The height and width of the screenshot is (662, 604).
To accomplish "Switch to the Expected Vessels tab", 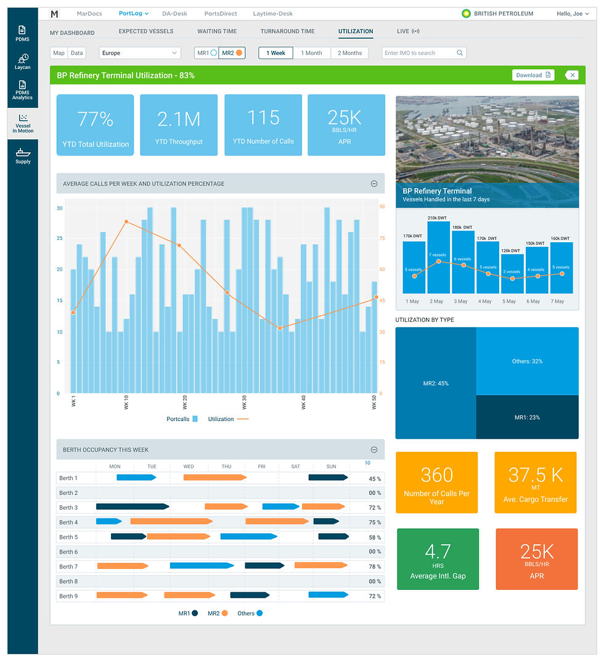I will click(146, 31).
